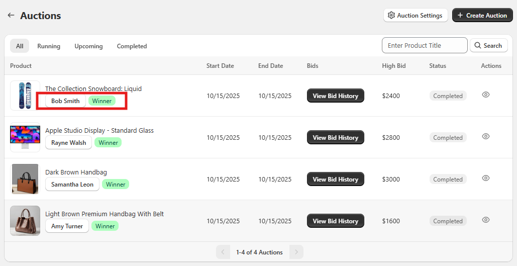The height and width of the screenshot is (266, 517).
Task: Open Auction Settings via gear button
Action: pos(415,16)
